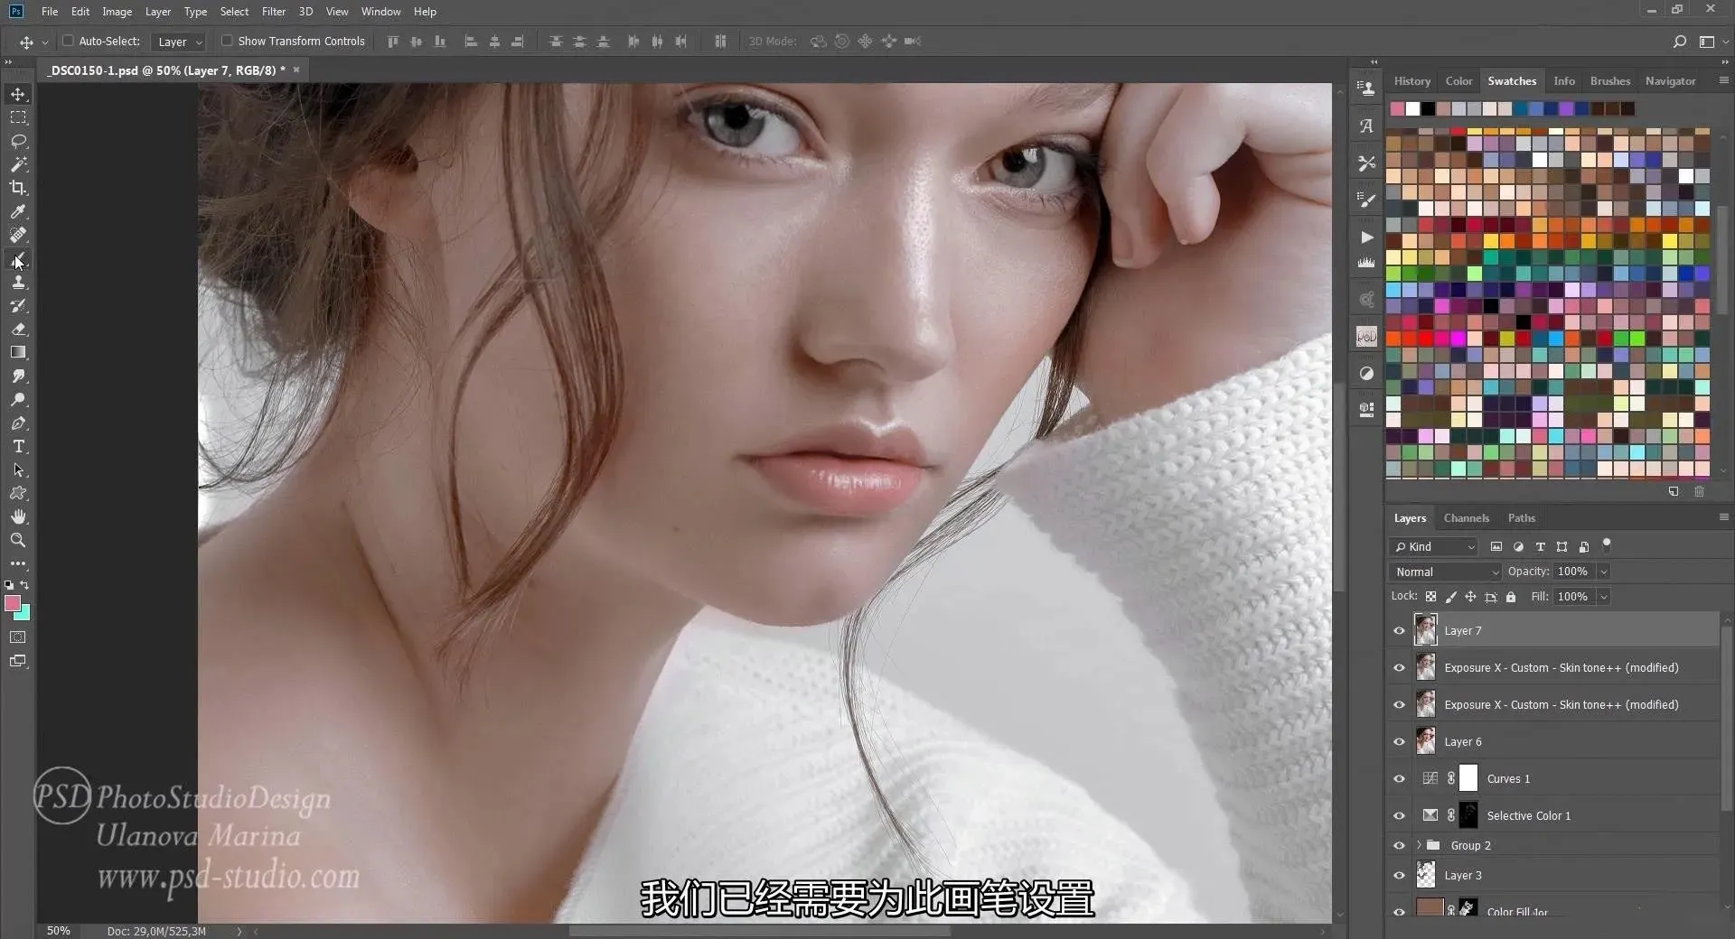Select the Magic Wand tool
This screenshot has height=939, width=1735.
click(x=18, y=164)
